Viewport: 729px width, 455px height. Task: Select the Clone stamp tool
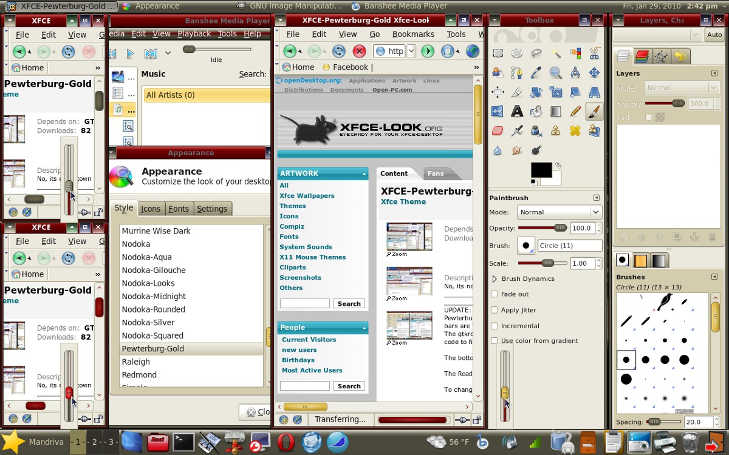coord(556,130)
